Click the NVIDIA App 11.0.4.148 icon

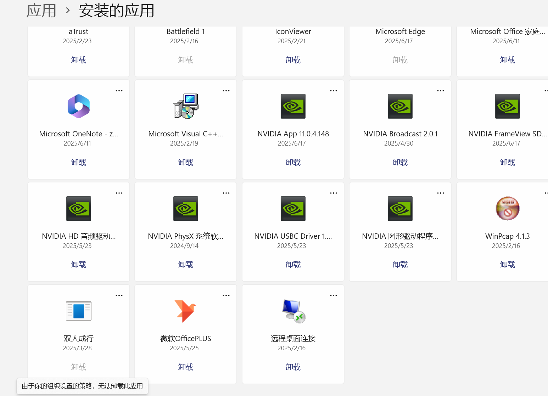(293, 106)
